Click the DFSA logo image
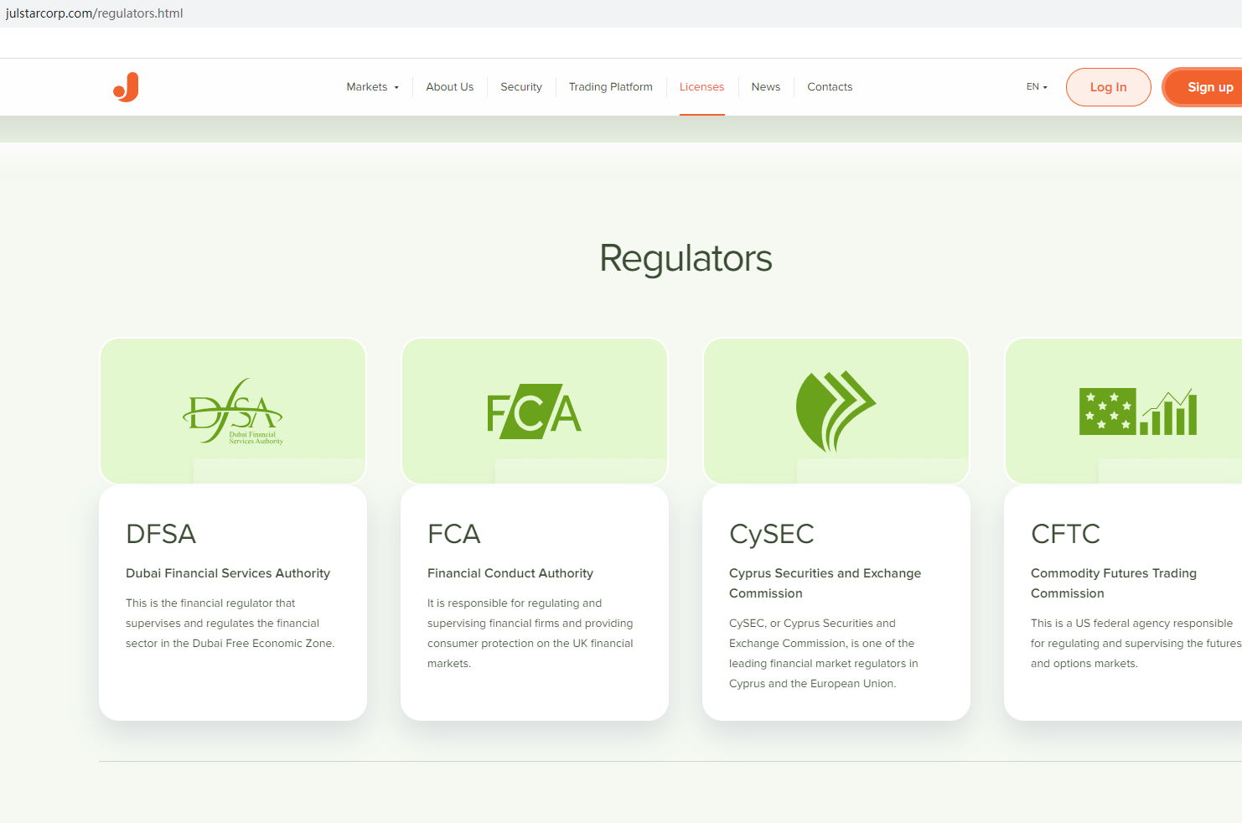This screenshot has width=1242, height=823. (x=233, y=411)
